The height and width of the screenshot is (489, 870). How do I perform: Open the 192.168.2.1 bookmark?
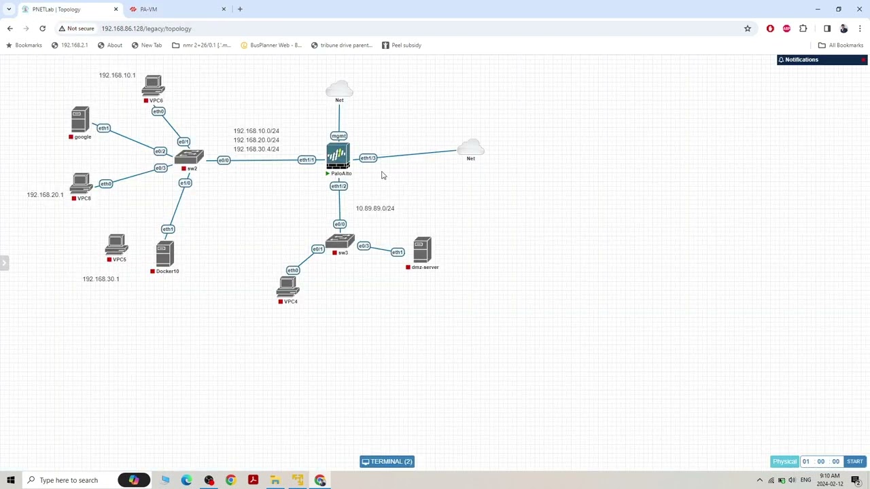[69, 46]
